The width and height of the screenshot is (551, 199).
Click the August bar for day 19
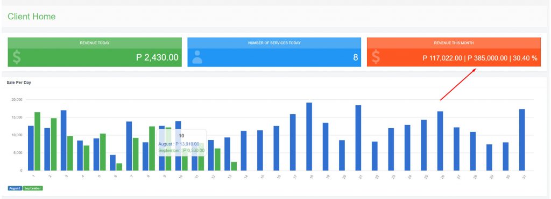326,147
